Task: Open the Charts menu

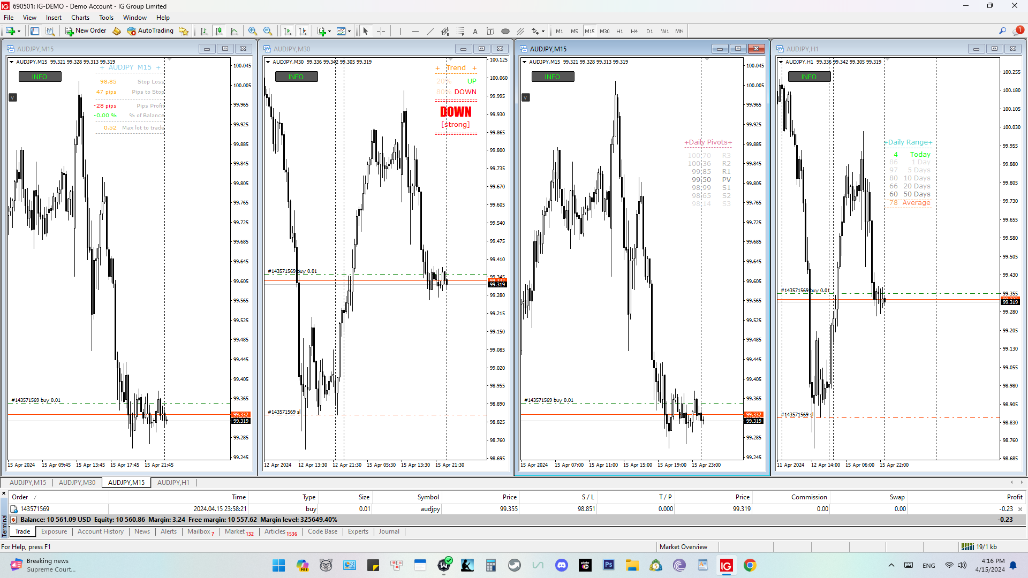Action: 80,18
